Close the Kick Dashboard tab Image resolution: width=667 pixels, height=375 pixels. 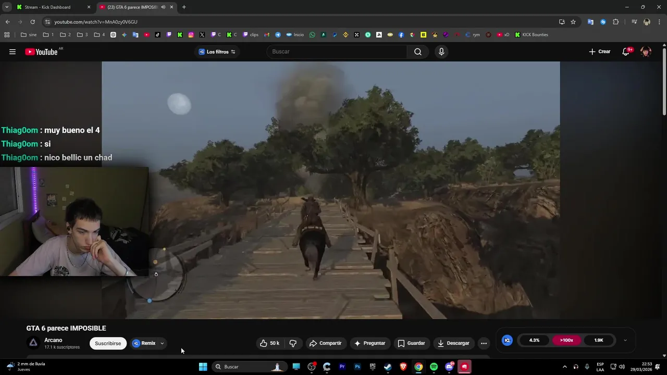coord(89,7)
